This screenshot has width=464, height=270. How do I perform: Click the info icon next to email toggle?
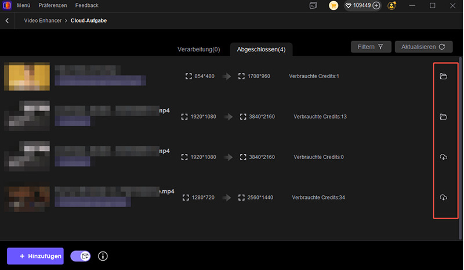click(x=103, y=256)
